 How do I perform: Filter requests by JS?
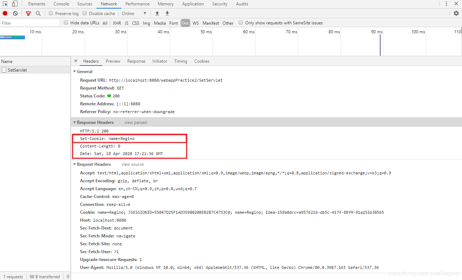coord(126,23)
